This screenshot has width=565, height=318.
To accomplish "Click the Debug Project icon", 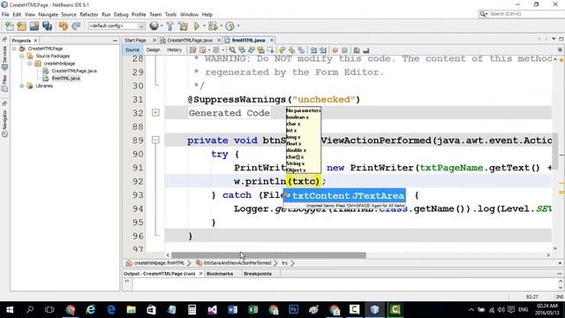I will (213, 26).
